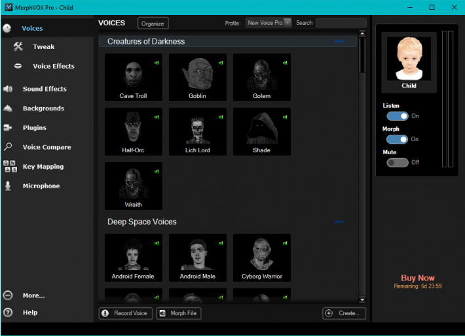Screen dimensions: 465x336
Task: Click the signal indicator on Lich Lord
Action: point(221,117)
